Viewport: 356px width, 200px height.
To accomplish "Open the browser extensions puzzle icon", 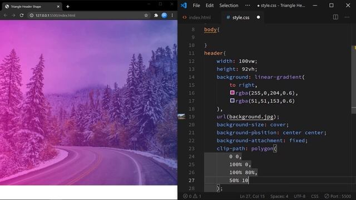I will click(x=156, y=16).
